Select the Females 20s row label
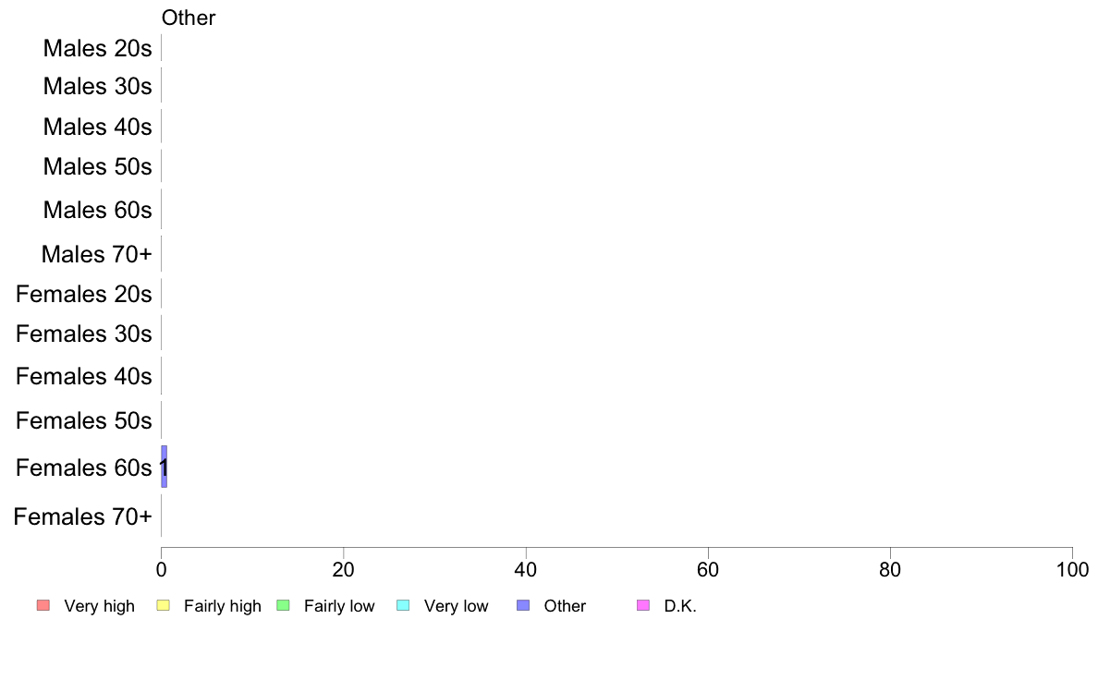The height and width of the screenshot is (680, 1098). click(x=84, y=294)
